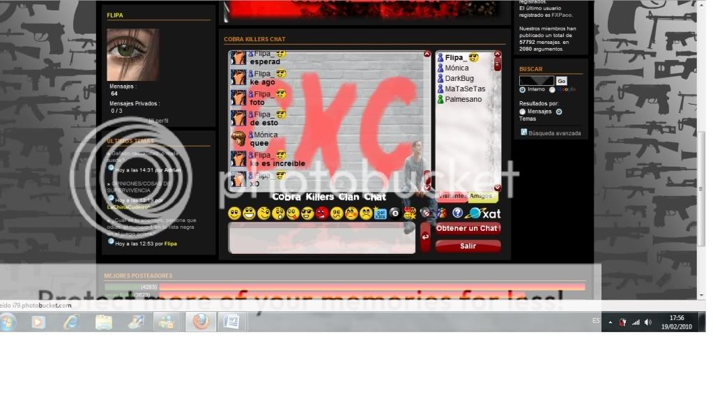The height and width of the screenshot is (401, 713).
Task: Select MaTaSeTas in chat user list
Action: tap(464, 89)
